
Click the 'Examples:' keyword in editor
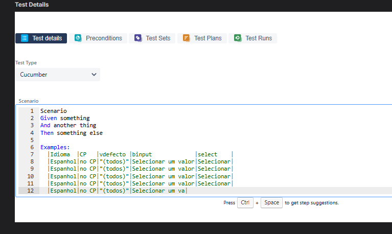[55, 147]
